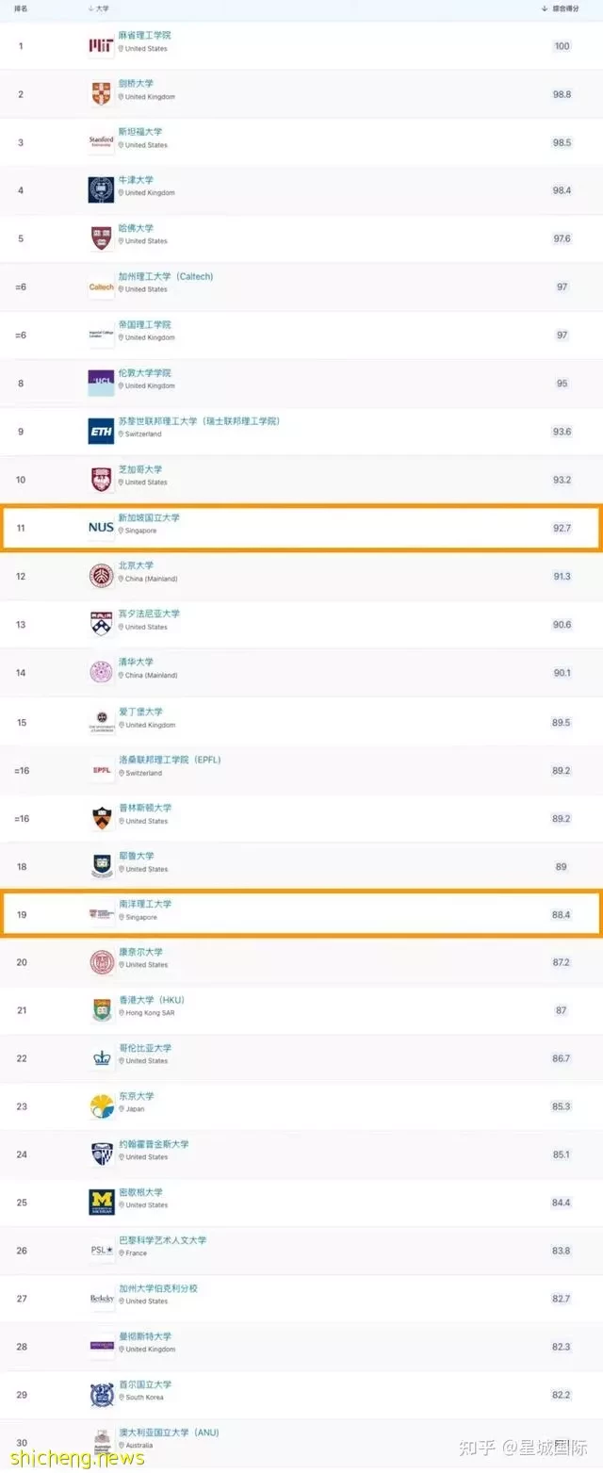The width and height of the screenshot is (603, 1473).
Task: Click the Caltech logo icon
Action: point(101,286)
